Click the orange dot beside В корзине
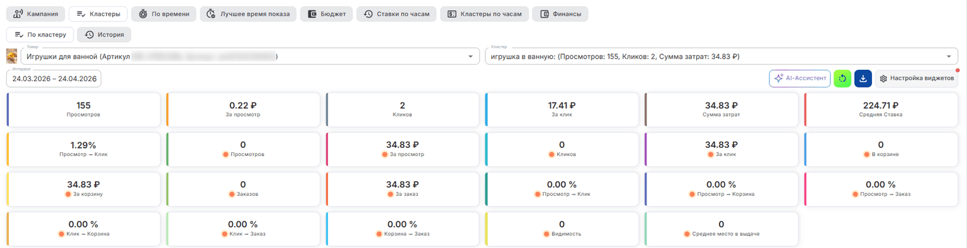 [868, 154]
